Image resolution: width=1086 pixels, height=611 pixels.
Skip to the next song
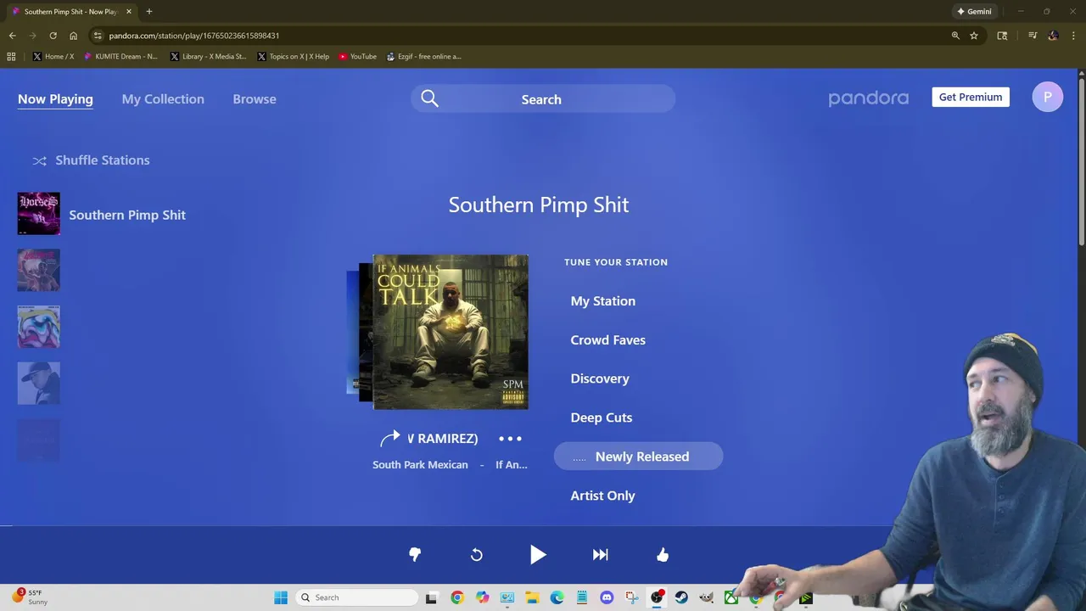(600, 554)
